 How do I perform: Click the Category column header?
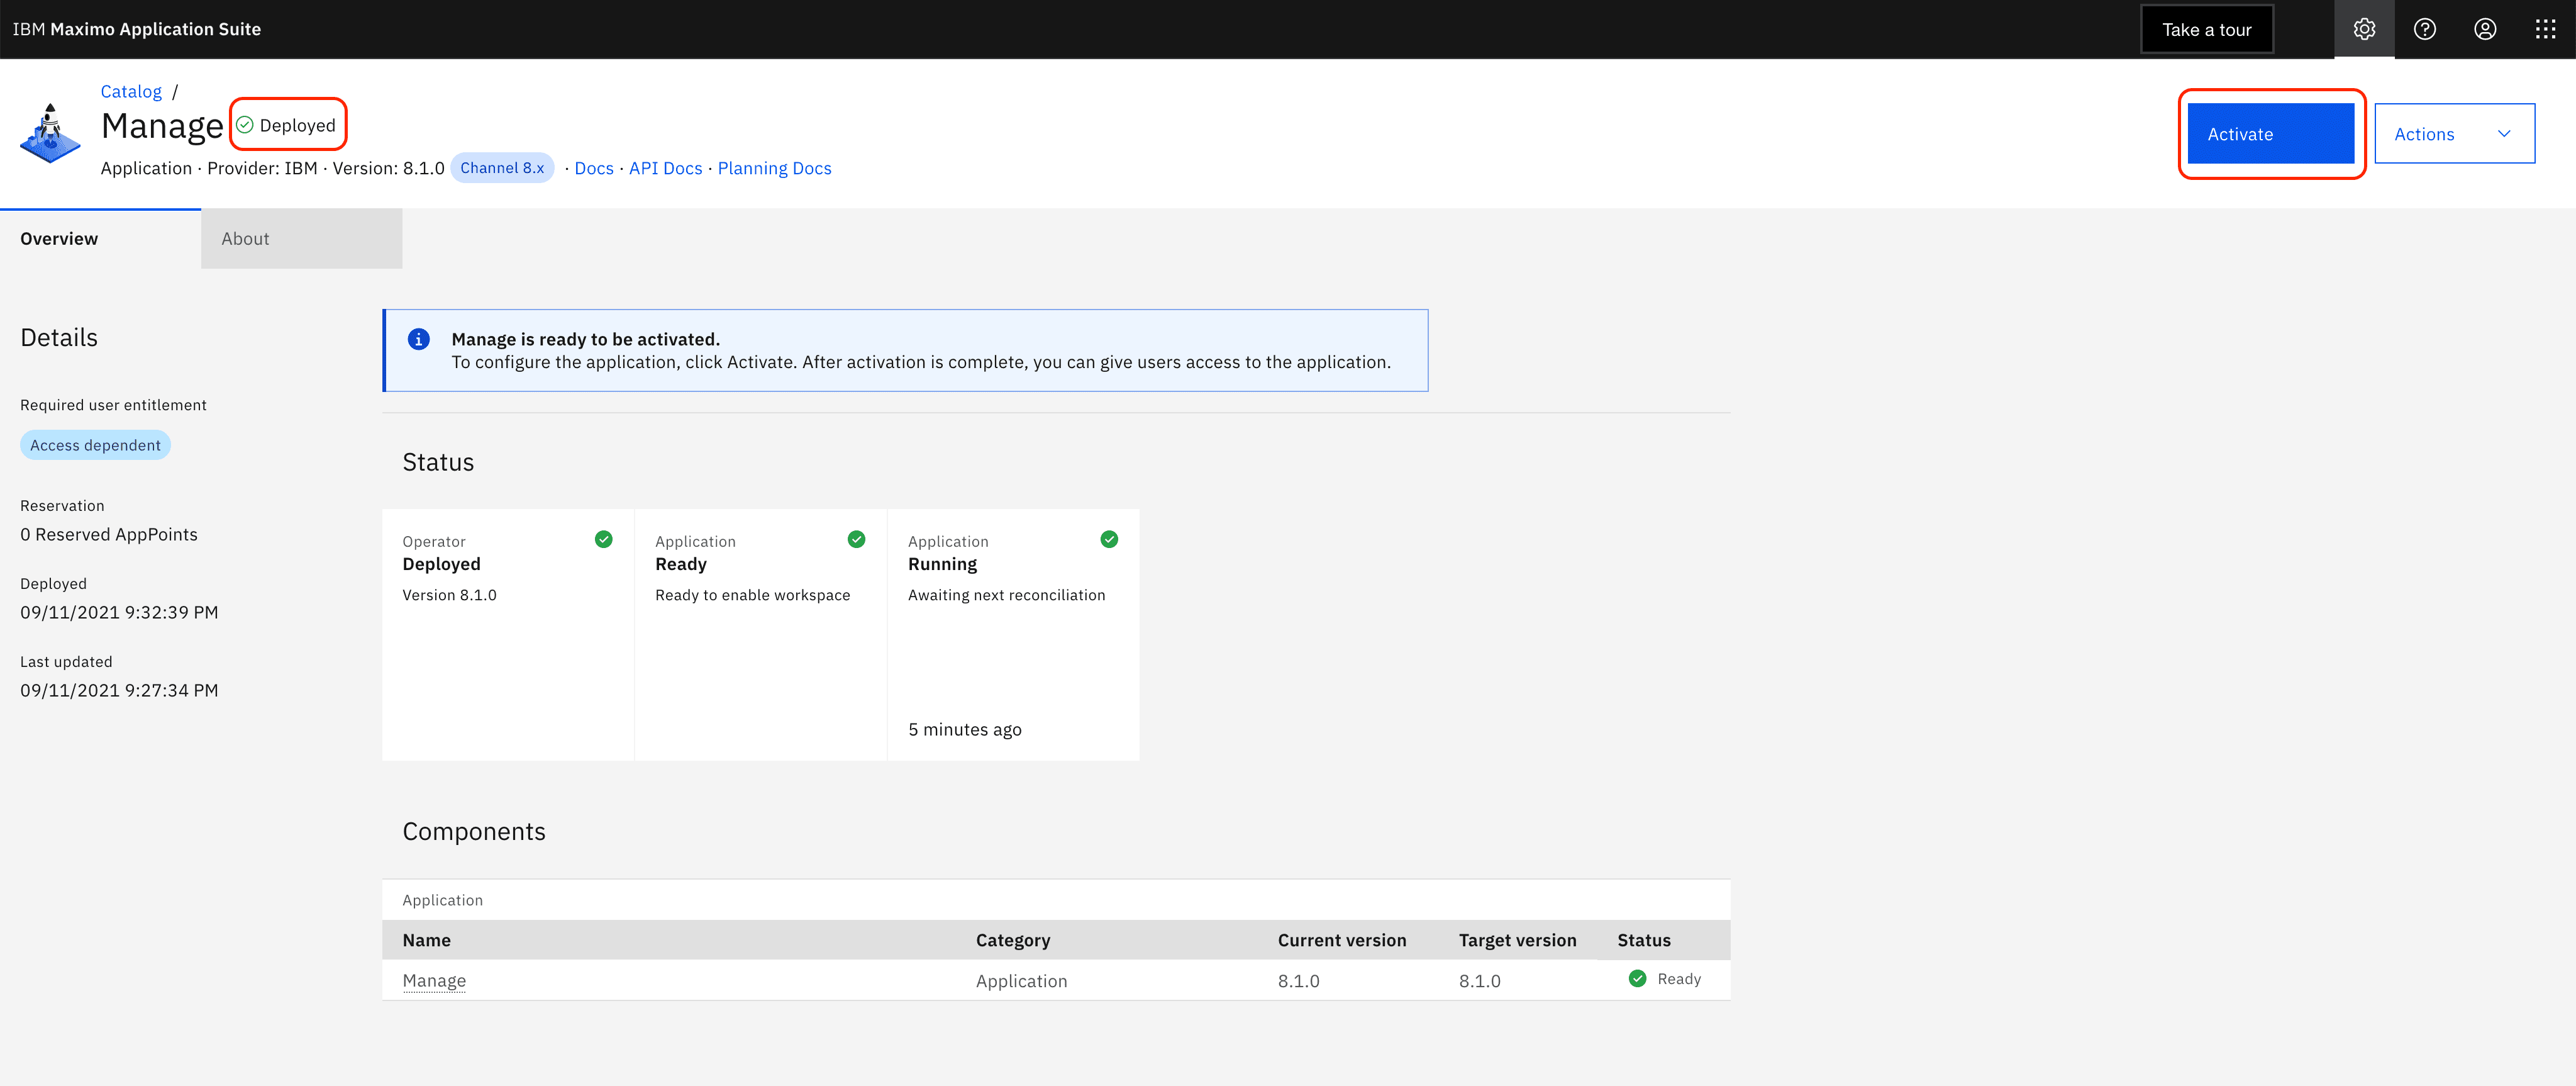1013,940
